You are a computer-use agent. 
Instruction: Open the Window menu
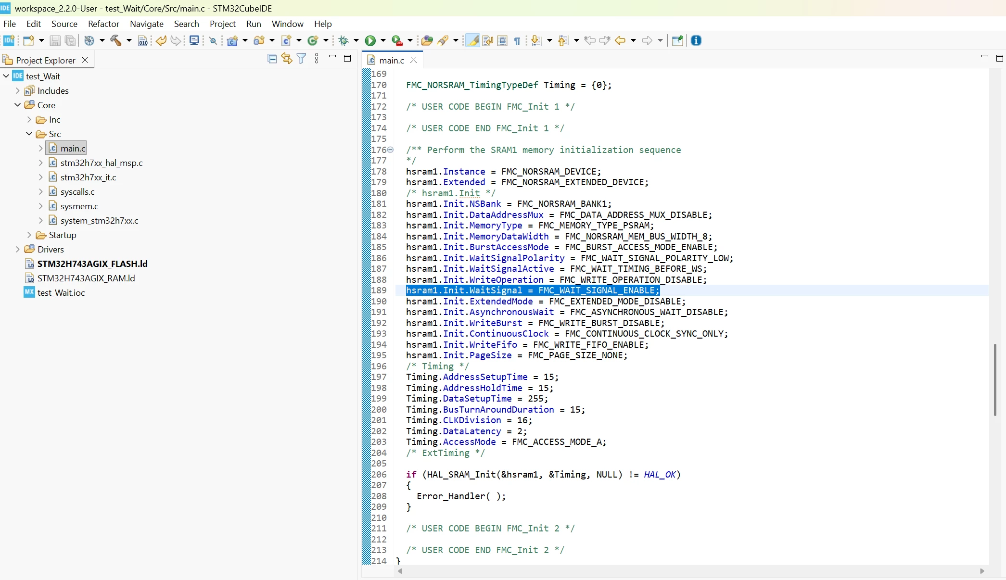[x=288, y=24]
